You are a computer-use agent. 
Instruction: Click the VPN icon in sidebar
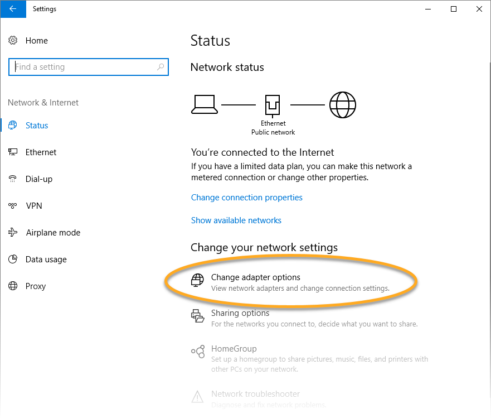[x=13, y=206]
